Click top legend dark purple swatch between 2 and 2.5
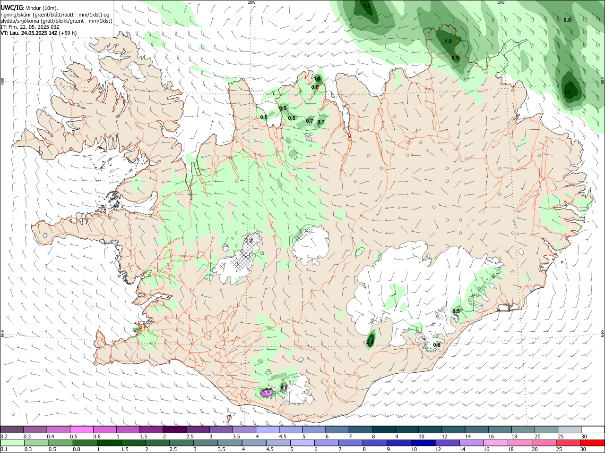 point(174,429)
